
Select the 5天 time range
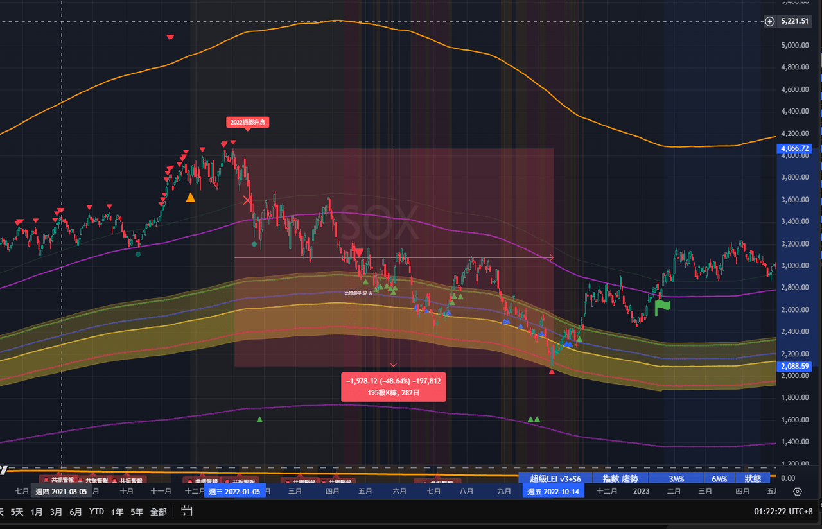click(17, 512)
